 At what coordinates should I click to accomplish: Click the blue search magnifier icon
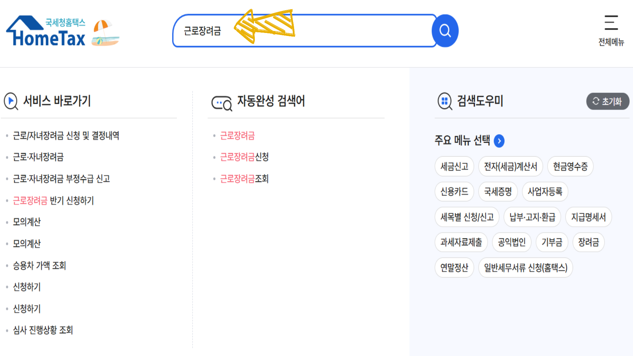pyautogui.click(x=445, y=30)
